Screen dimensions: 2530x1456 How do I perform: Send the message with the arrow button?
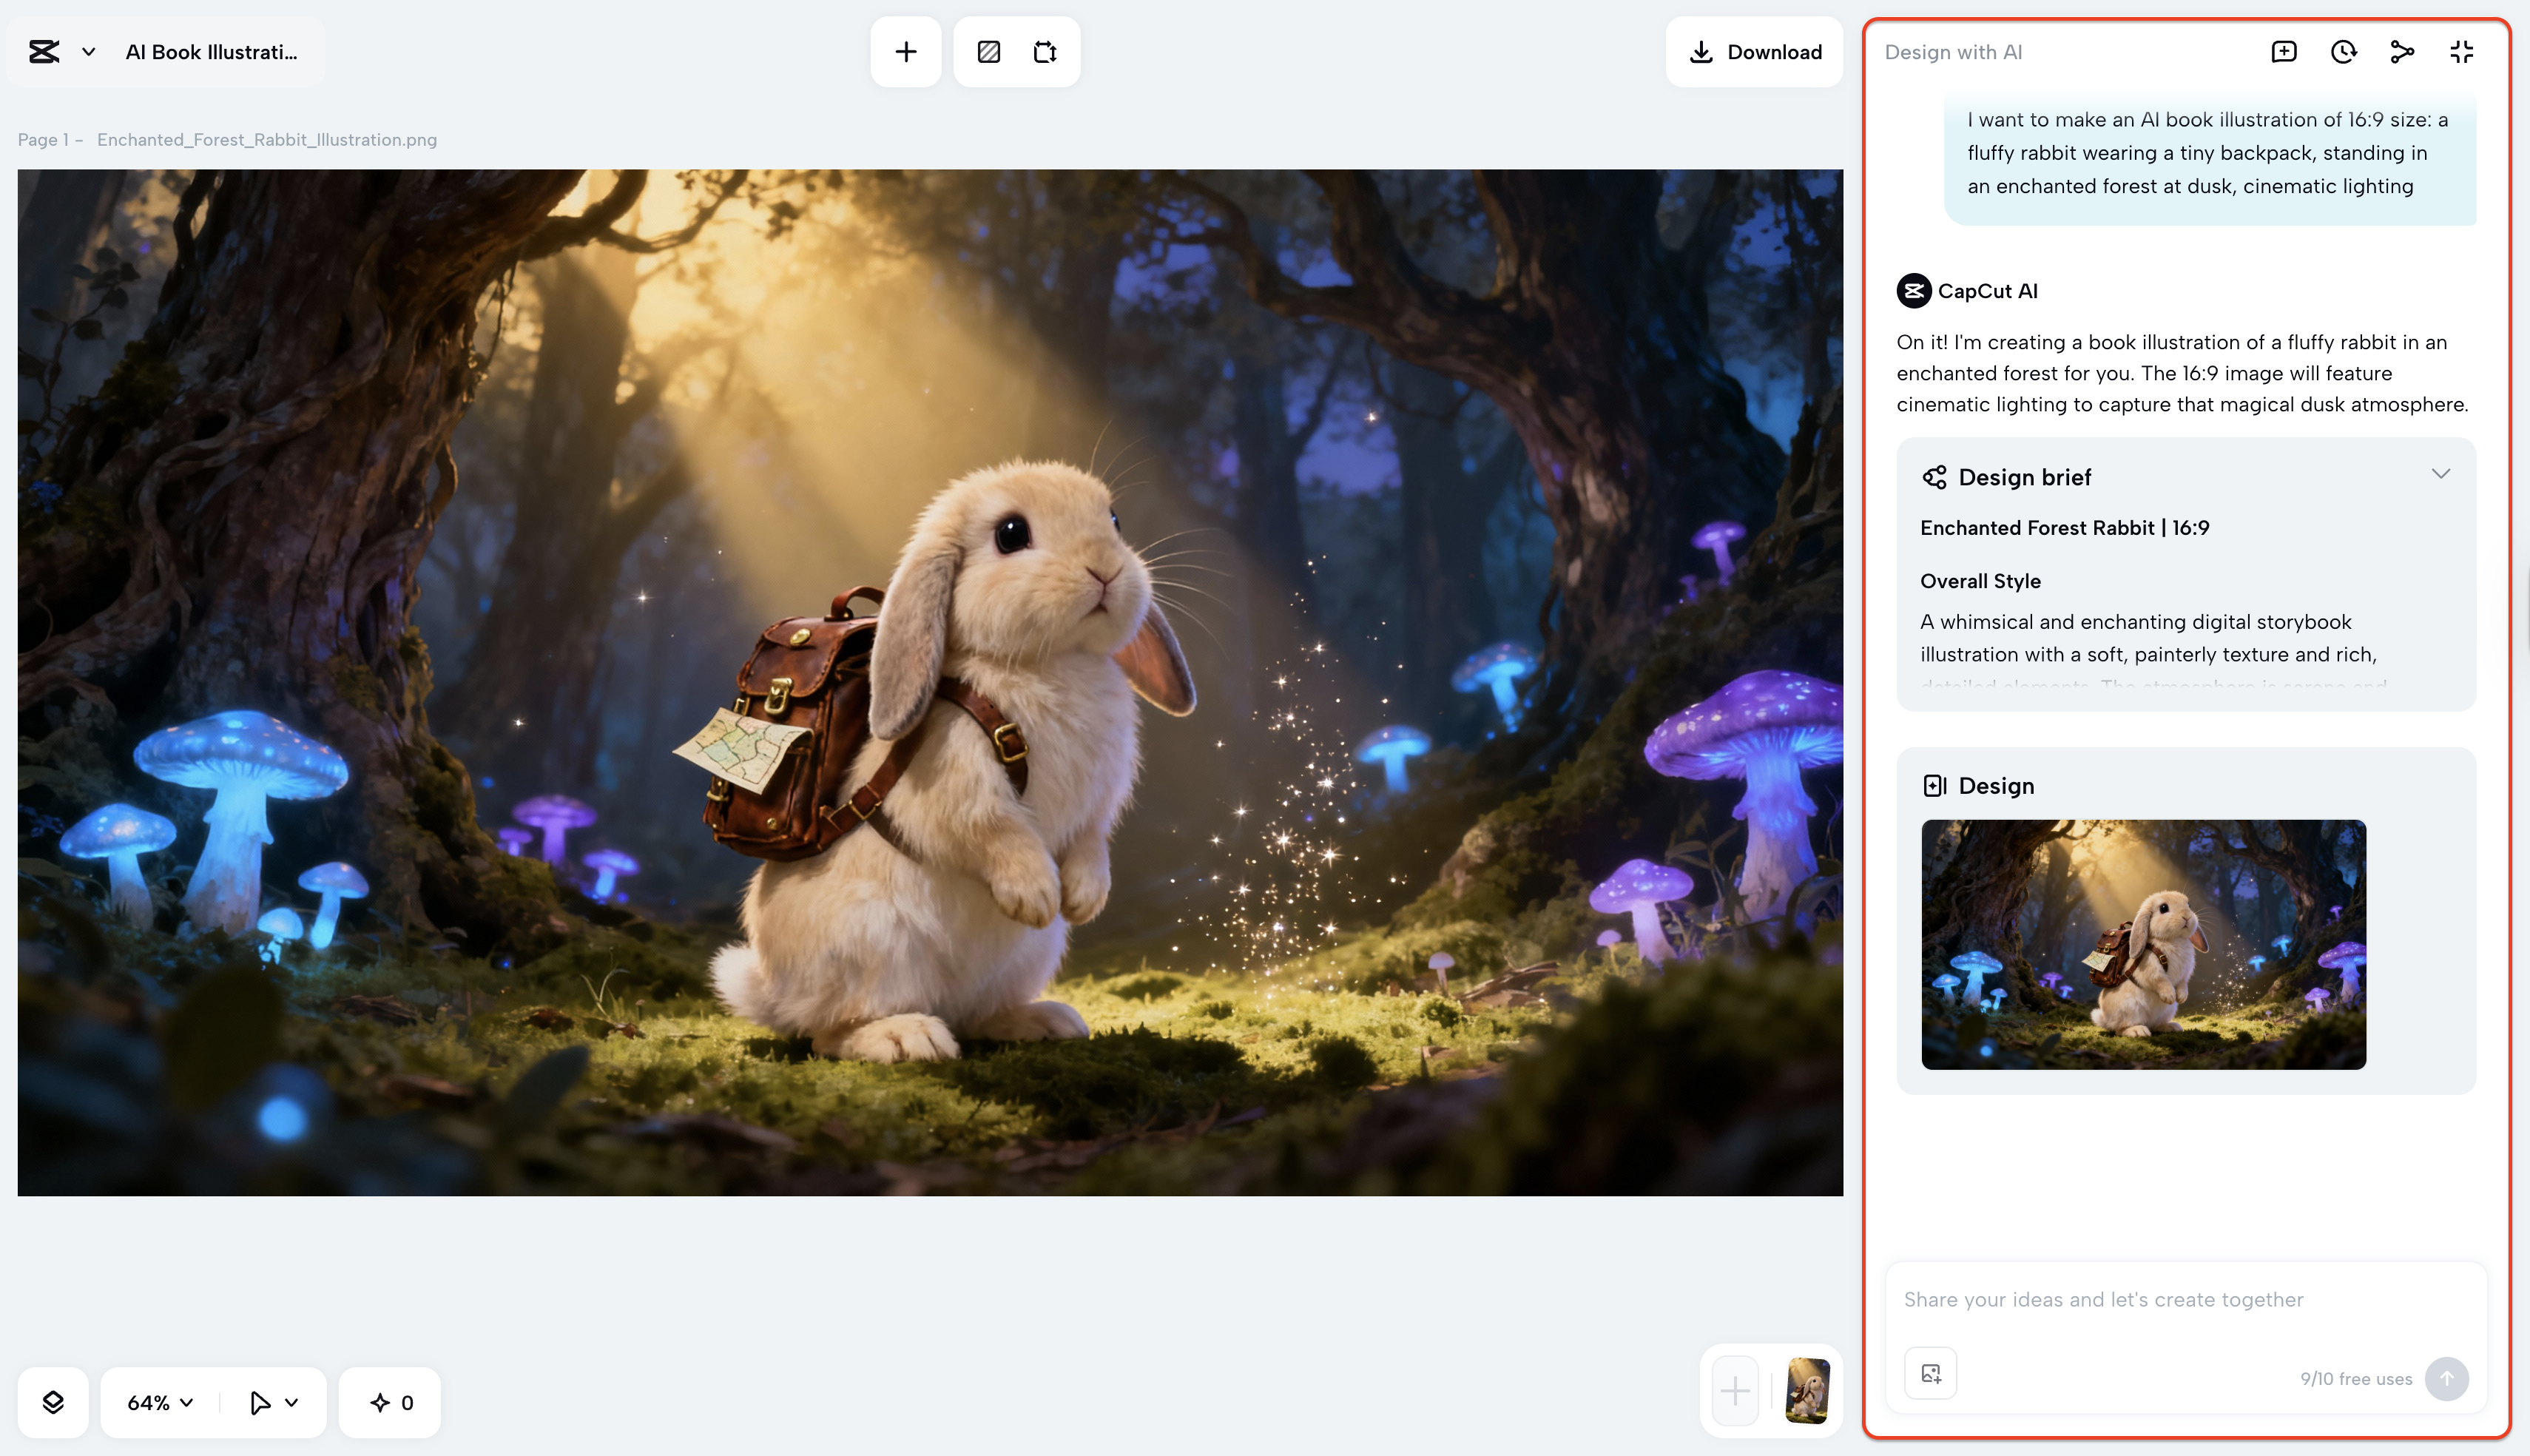tap(2447, 1379)
